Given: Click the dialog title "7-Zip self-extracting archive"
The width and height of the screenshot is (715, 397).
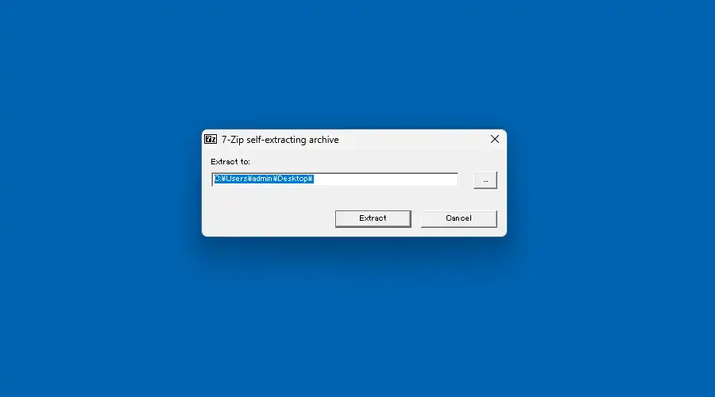Looking at the screenshot, I should pos(280,140).
